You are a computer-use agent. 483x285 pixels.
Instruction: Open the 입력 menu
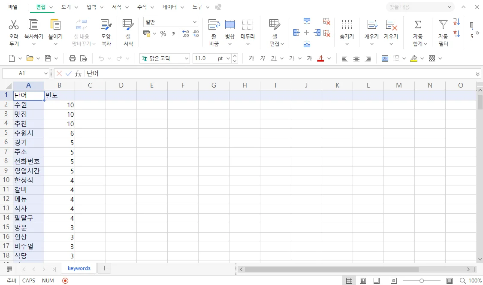coord(95,7)
